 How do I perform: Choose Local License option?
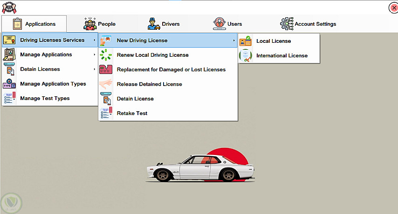(279, 41)
